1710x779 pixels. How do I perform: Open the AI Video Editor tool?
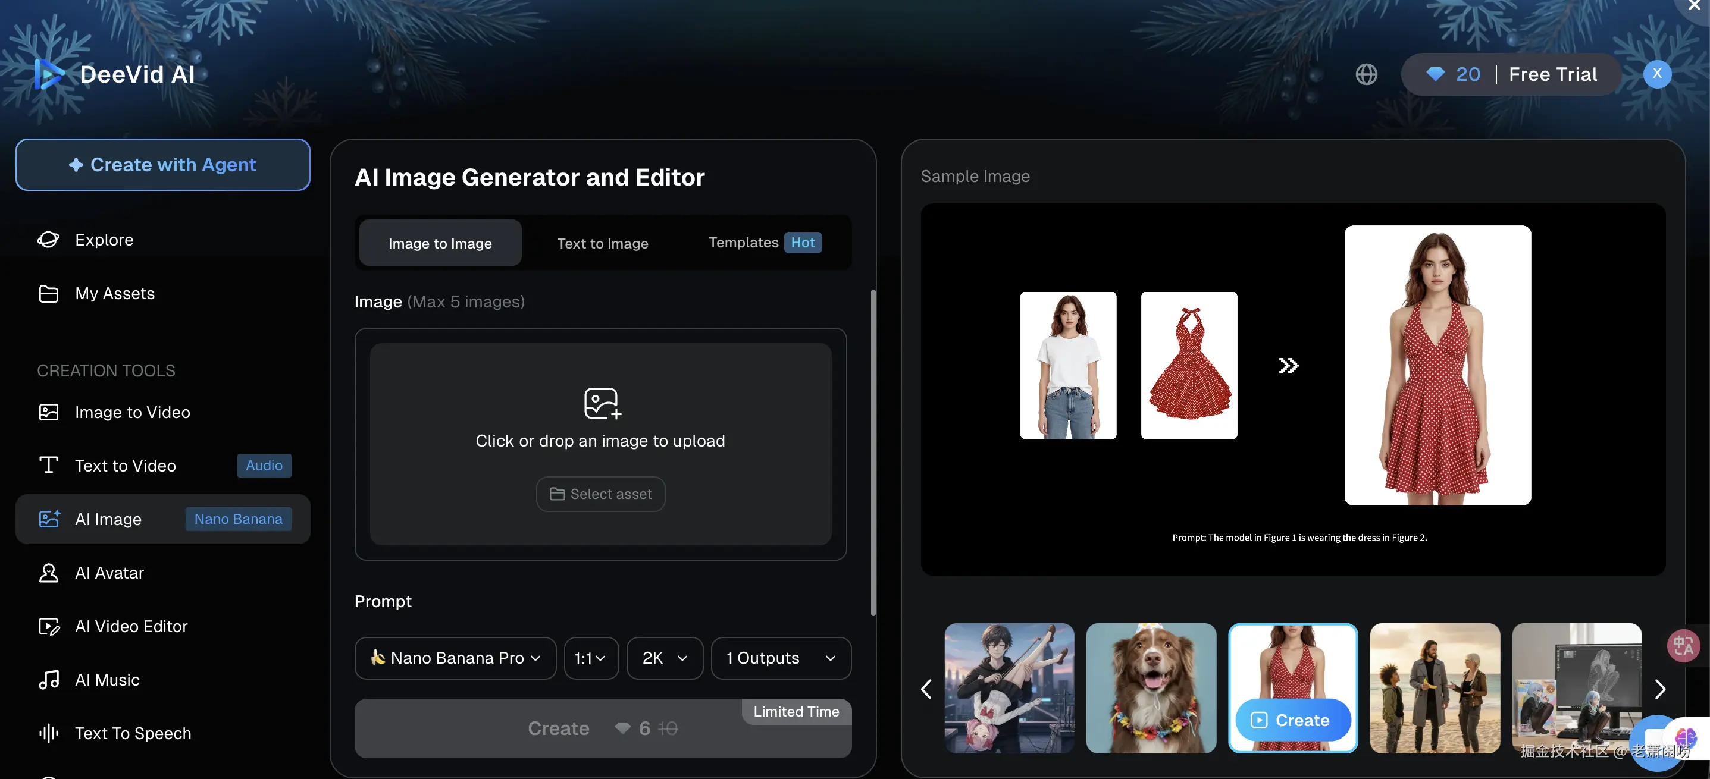tap(131, 626)
